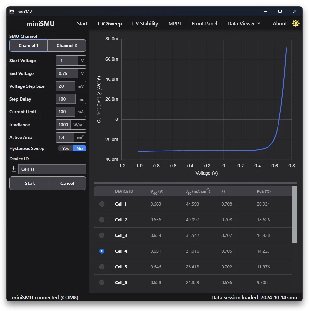This screenshot has height=311, width=309.
Task: Click the results table scrollbar
Action: [x=295, y=214]
